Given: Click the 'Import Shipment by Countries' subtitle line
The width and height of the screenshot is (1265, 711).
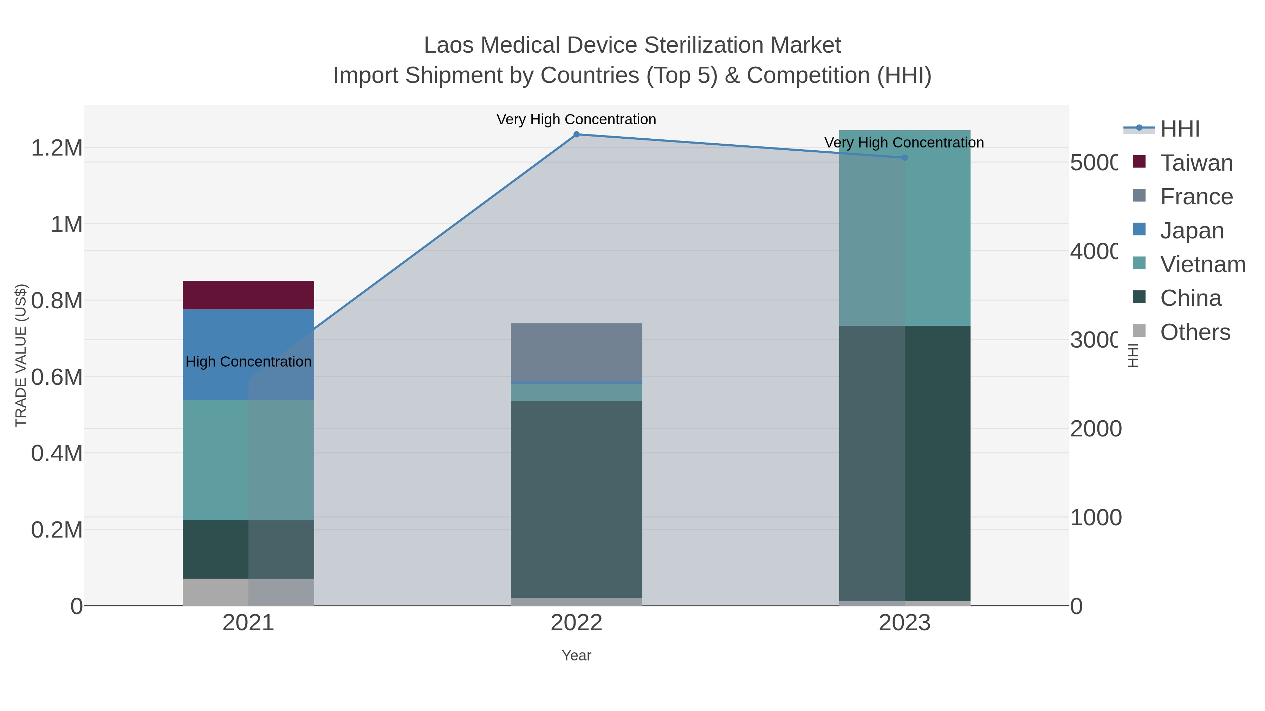Looking at the screenshot, I should pyautogui.click(x=632, y=75).
